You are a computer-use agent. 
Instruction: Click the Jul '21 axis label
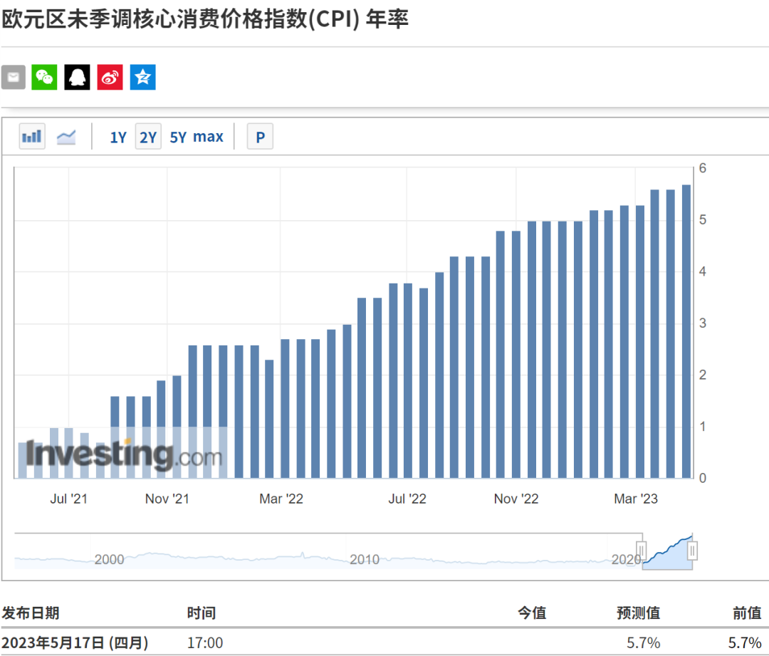click(x=68, y=499)
